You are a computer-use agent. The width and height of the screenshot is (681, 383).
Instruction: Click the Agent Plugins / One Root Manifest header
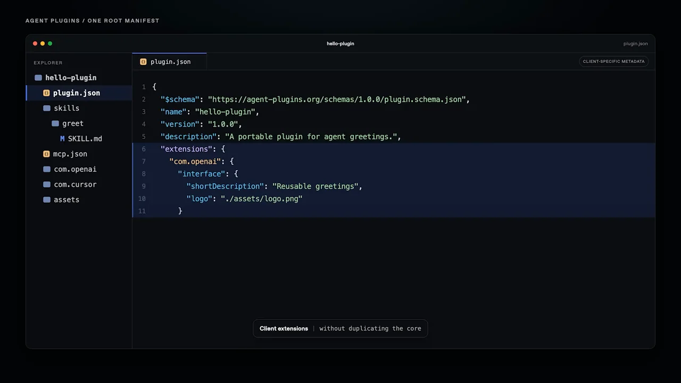93,21
